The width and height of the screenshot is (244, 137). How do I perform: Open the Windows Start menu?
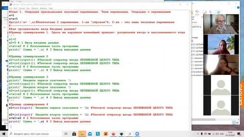tap(4, 134)
